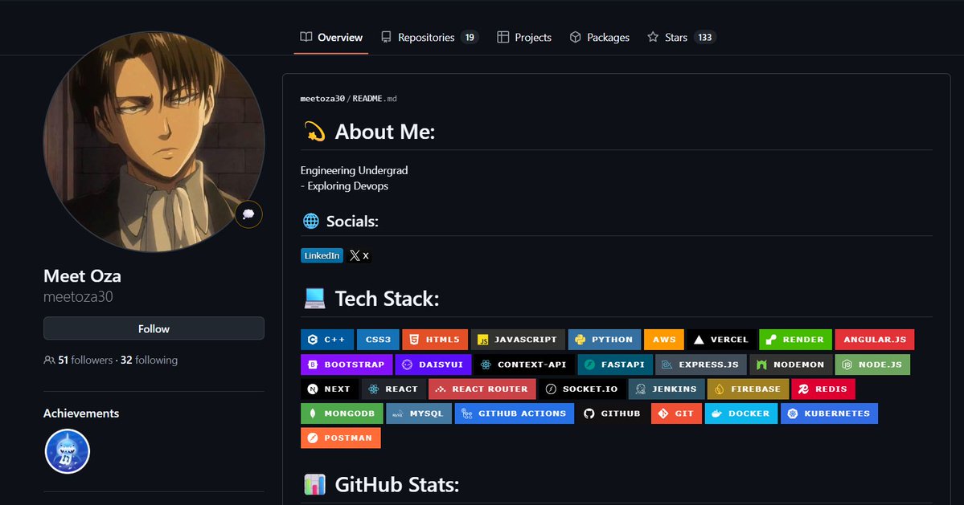Click the Firebase badge
The height and width of the screenshot is (505, 964).
click(x=749, y=389)
